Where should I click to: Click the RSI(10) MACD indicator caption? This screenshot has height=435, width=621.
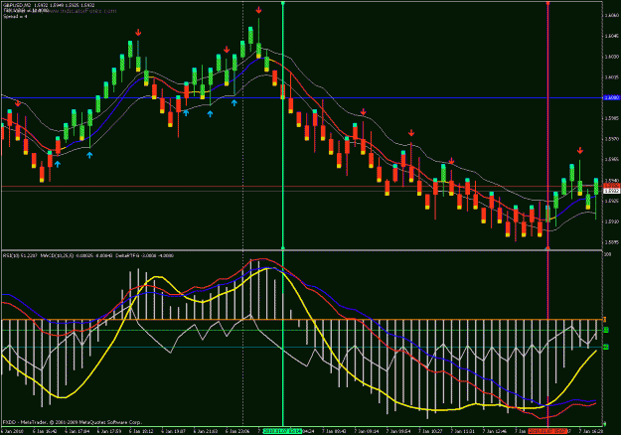pos(88,255)
